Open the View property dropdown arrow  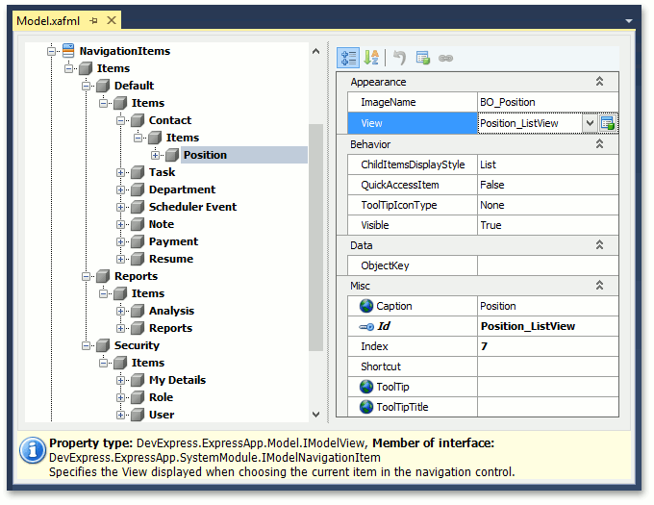coord(590,123)
